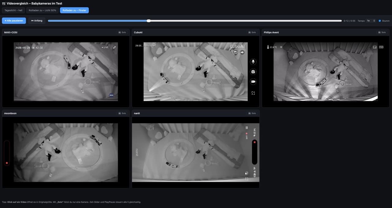392x208 pixels.
Task: Click the fullscreen icon beside CuboAi video
Action: (x=253, y=93)
